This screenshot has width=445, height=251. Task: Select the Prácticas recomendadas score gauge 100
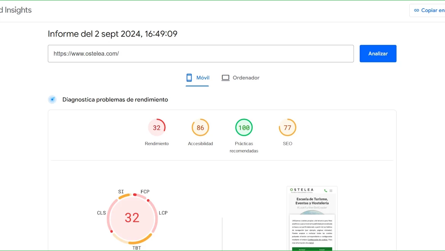(244, 128)
